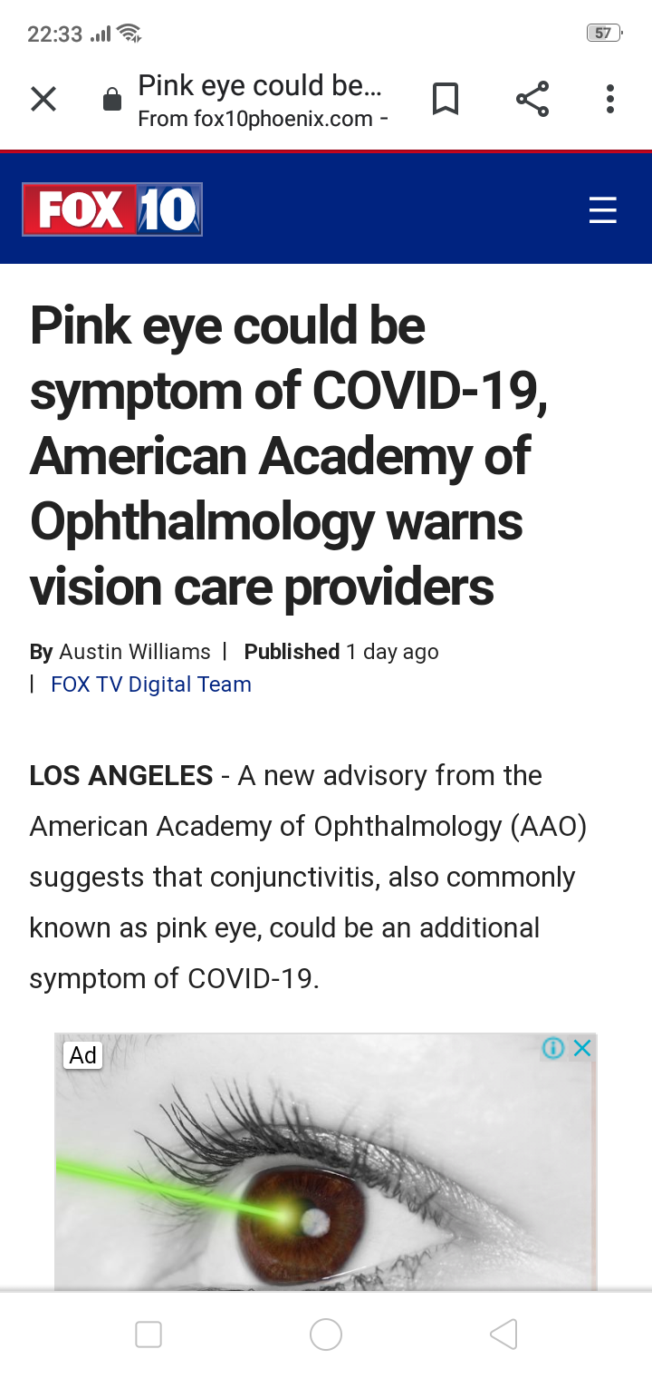Click the Ad label badge
The height and width of the screenshot is (1378, 652).
coord(83,1055)
